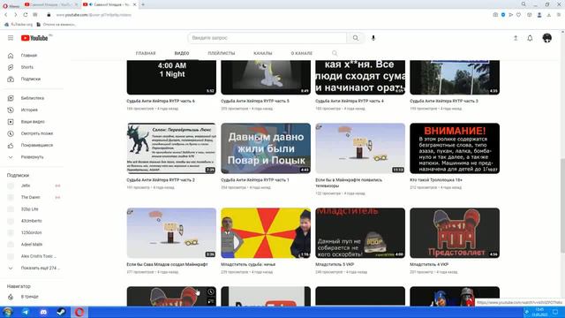565x318 pixels.
Task: Open video title Кто такой Трололошка 18+
Action: [x=436, y=180]
